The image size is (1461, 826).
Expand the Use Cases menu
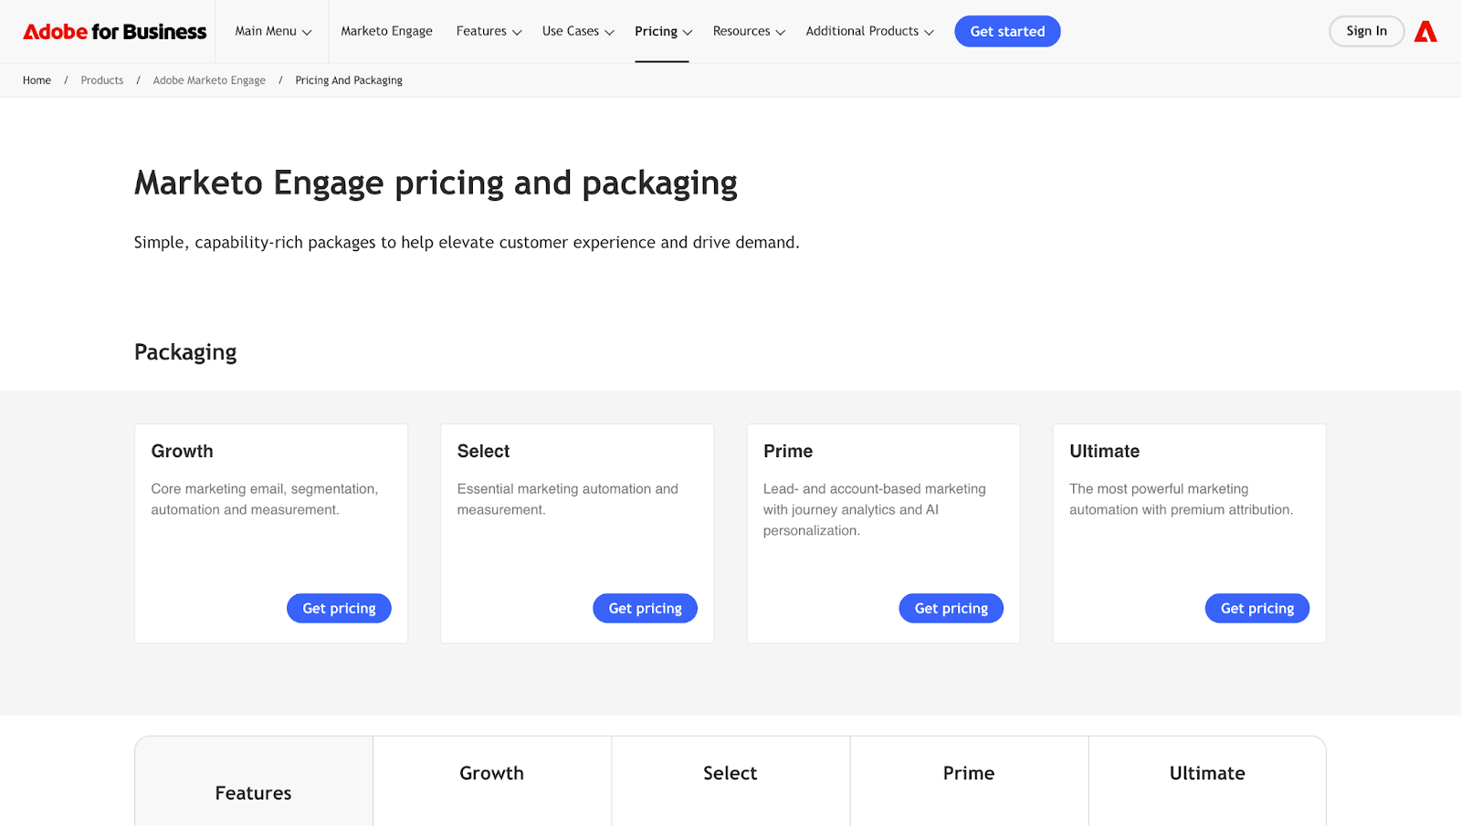click(x=578, y=31)
